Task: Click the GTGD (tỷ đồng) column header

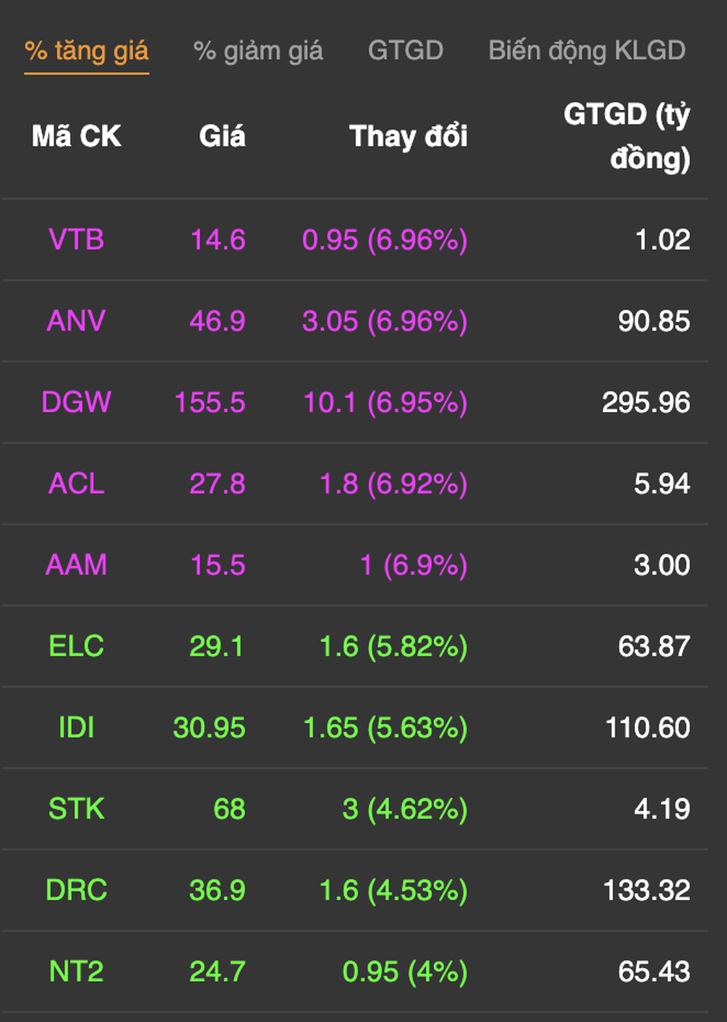Action: point(626,137)
